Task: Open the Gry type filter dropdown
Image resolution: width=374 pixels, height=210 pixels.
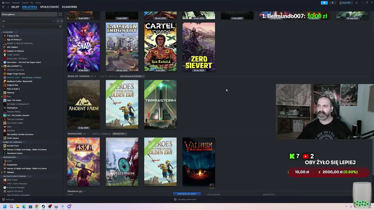Action: click(28, 21)
